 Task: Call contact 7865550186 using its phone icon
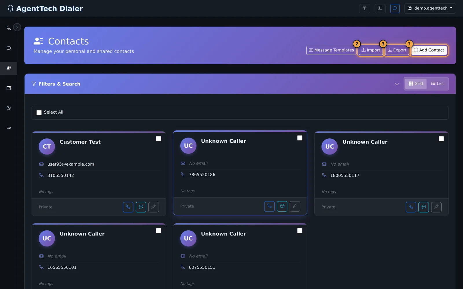pos(269,206)
